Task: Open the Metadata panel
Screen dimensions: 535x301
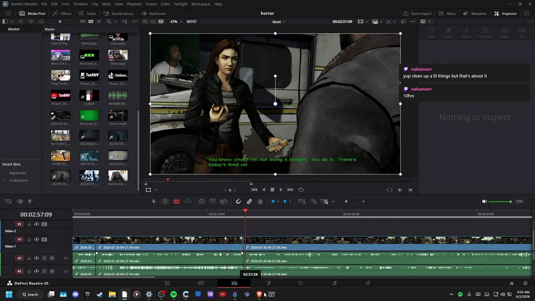Action: click(x=475, y=13)
